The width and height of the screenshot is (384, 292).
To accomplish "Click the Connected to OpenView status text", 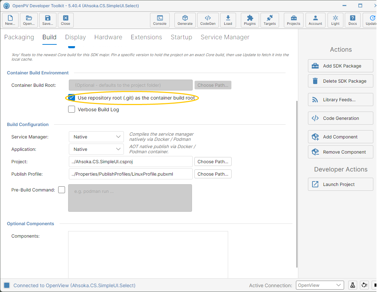I will point(74,285).
